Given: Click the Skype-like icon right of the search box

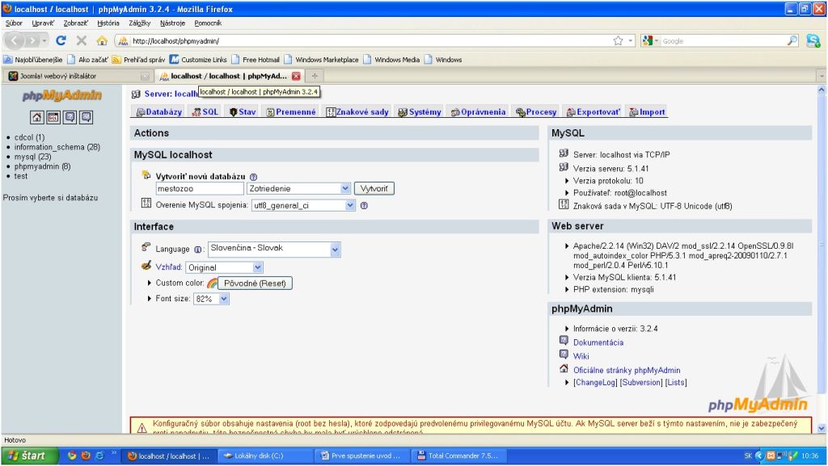Looking at the screenshot, I should 813,40.
